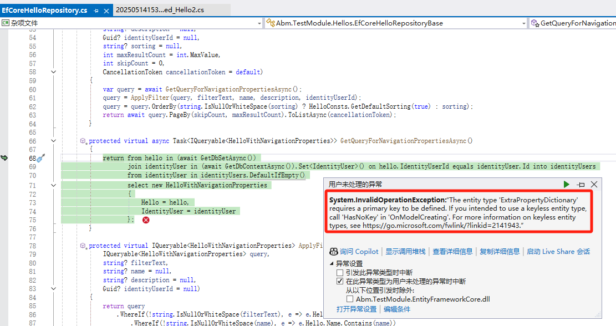Image resolution: width=616 pixels, height=326 pixels.
Task: Close the EfCoreHelloRepository.cs tab
Action: (106, 11)
